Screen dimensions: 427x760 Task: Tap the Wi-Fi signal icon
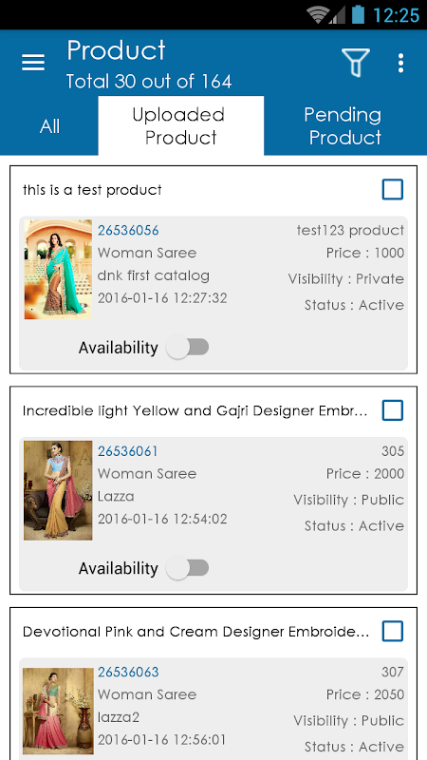pyautogui.click(x=318, y=15)
